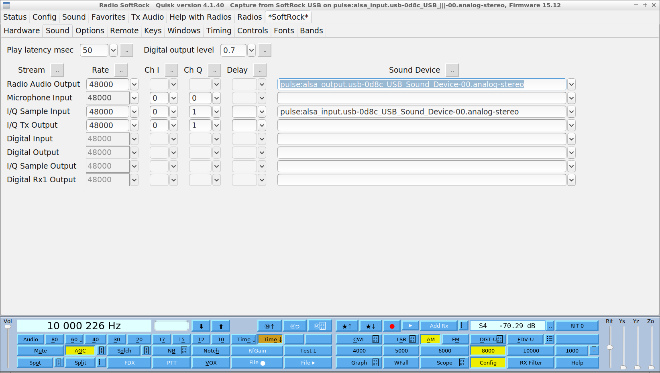Click the frequency up arrow button
Image resolution: width=660 pixels, height=373 pixels.
221,326
